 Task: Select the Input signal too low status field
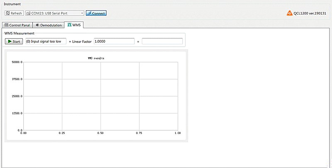(x=45, y=41)
